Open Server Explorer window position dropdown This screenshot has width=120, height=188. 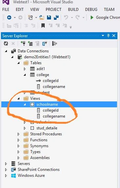click(x=103, y=36)
